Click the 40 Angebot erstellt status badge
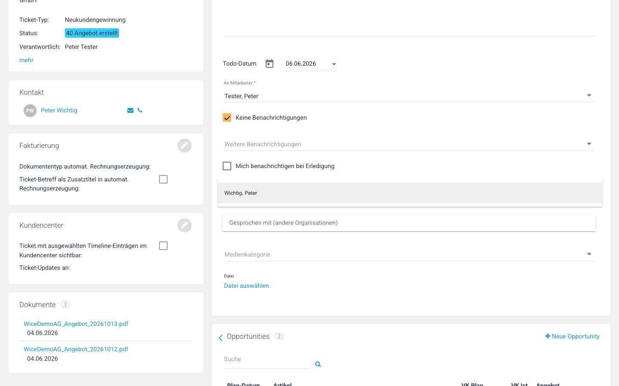 tap(92, 33)
